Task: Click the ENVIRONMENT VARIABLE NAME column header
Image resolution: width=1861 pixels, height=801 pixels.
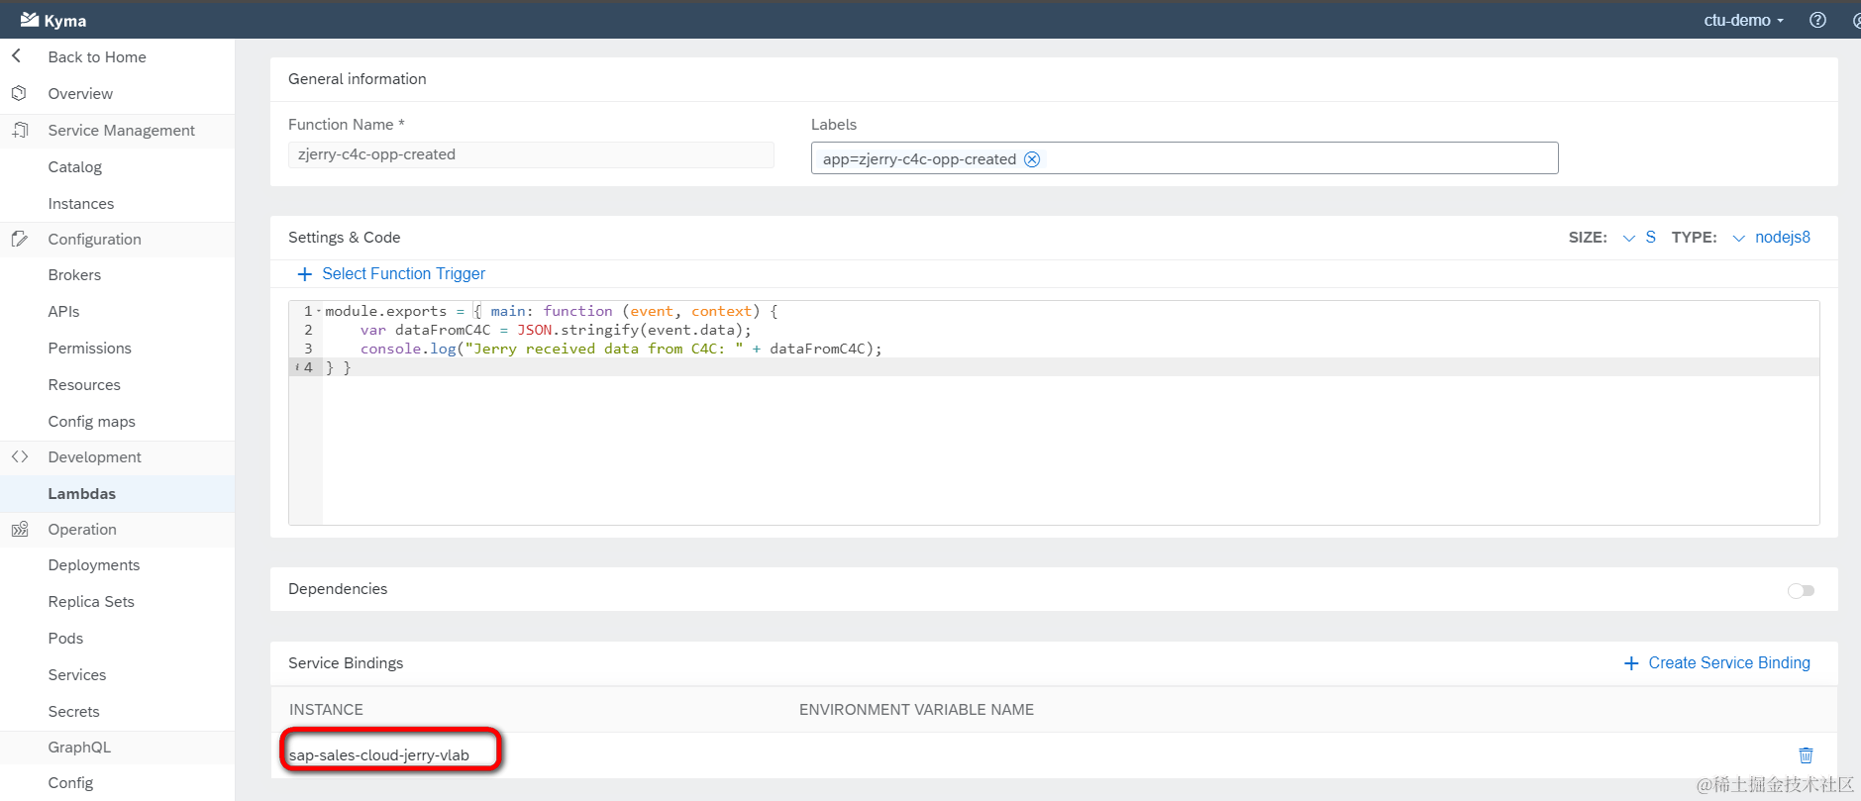Action: coord(916,710)
